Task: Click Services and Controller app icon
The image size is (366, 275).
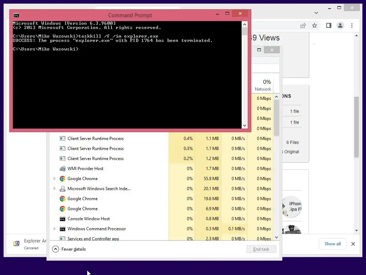Action: point(62,238)
